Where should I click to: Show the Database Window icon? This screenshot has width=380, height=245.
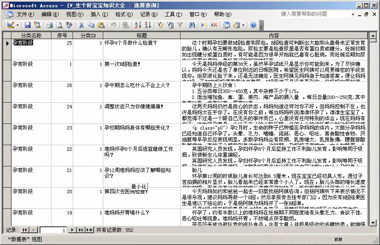[227, 25]
